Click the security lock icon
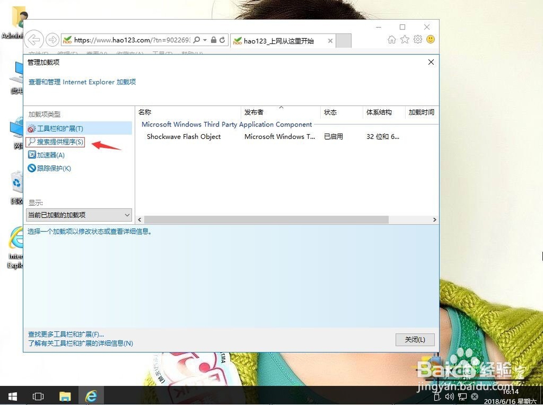Viewport: 543px width, 405px height. [x=213, y=40]
